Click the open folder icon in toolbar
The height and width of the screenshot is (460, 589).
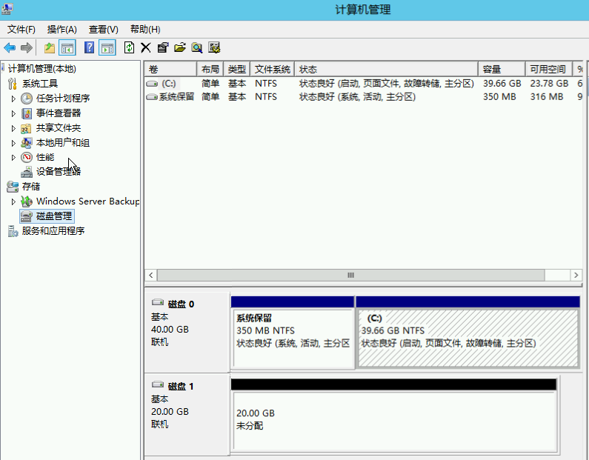tap(179, 48)
